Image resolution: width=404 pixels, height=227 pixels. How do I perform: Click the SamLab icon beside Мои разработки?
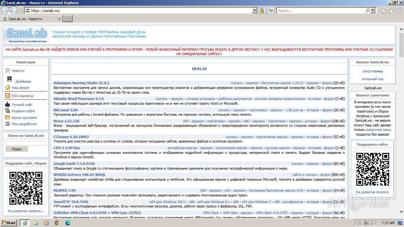pos(8,124)
